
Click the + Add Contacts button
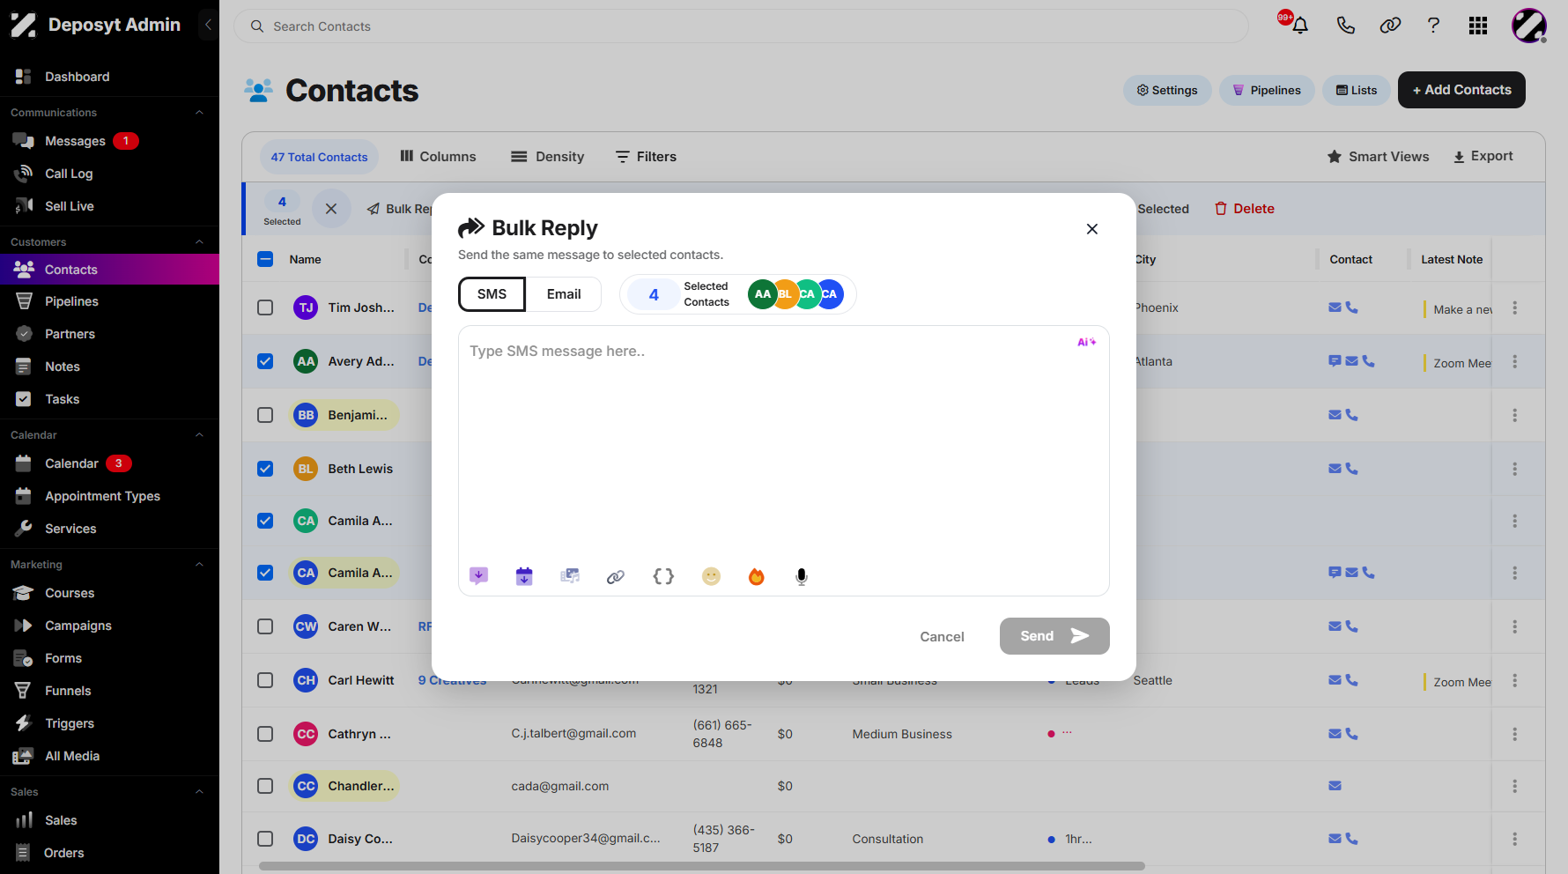[x=1461, y=90]
